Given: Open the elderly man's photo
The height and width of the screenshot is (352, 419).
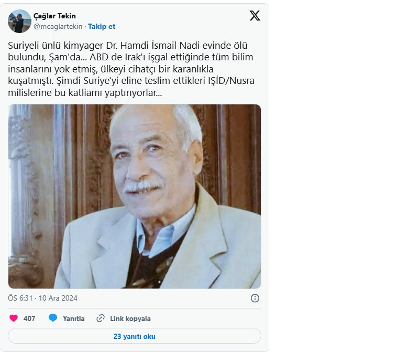Looking at the screenshot, I should click(135, 196).
